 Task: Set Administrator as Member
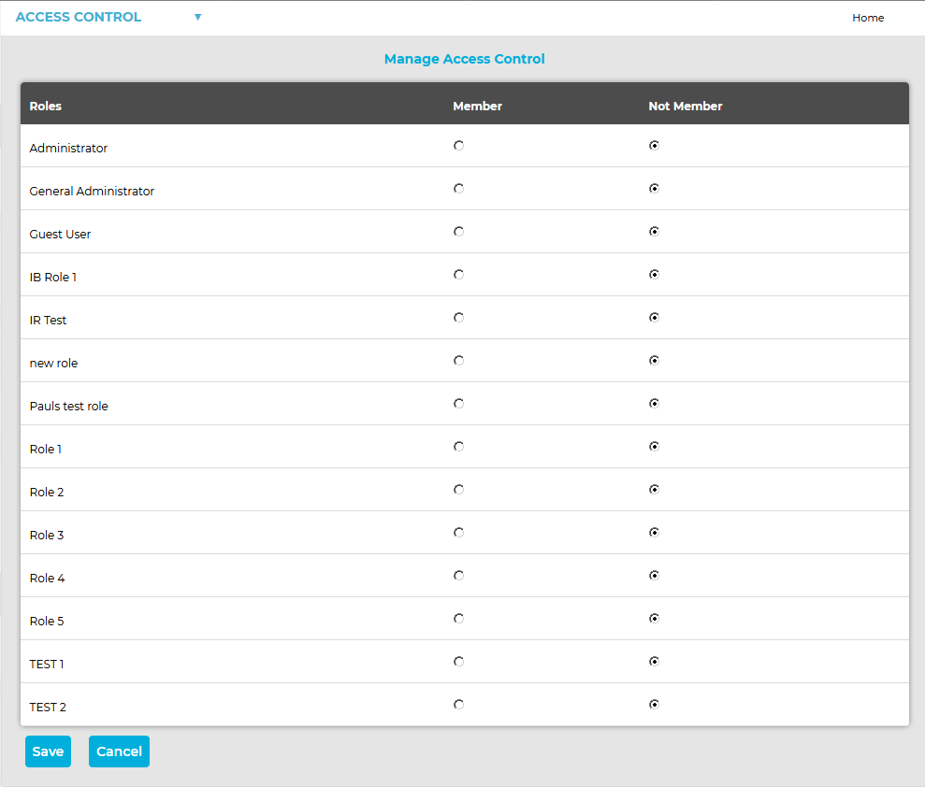459,146
